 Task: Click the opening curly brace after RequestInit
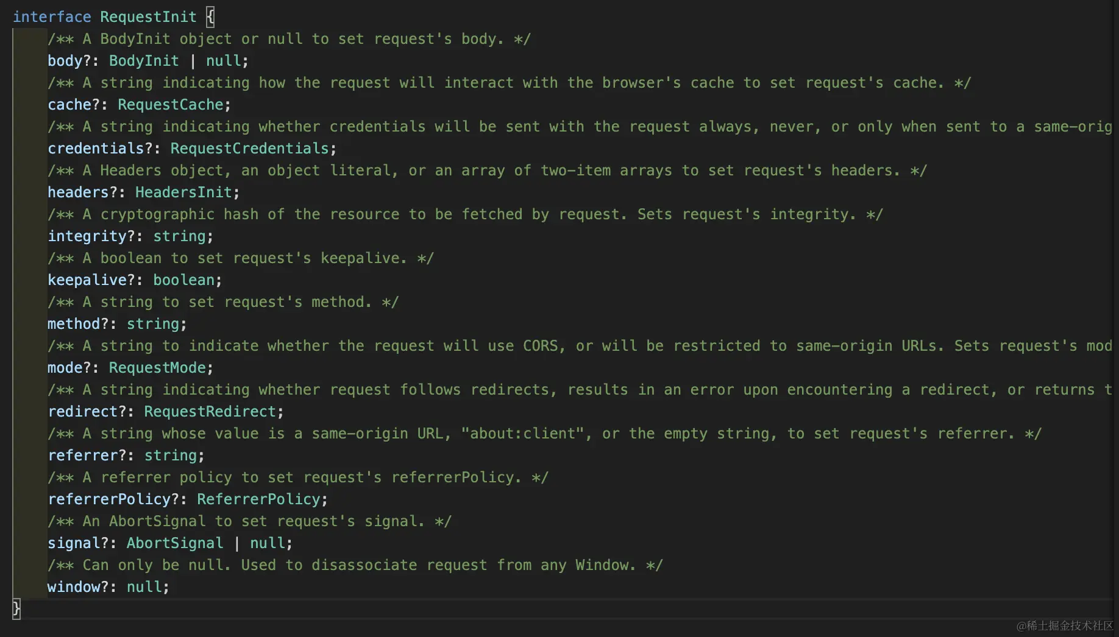(x=210, y=17)
